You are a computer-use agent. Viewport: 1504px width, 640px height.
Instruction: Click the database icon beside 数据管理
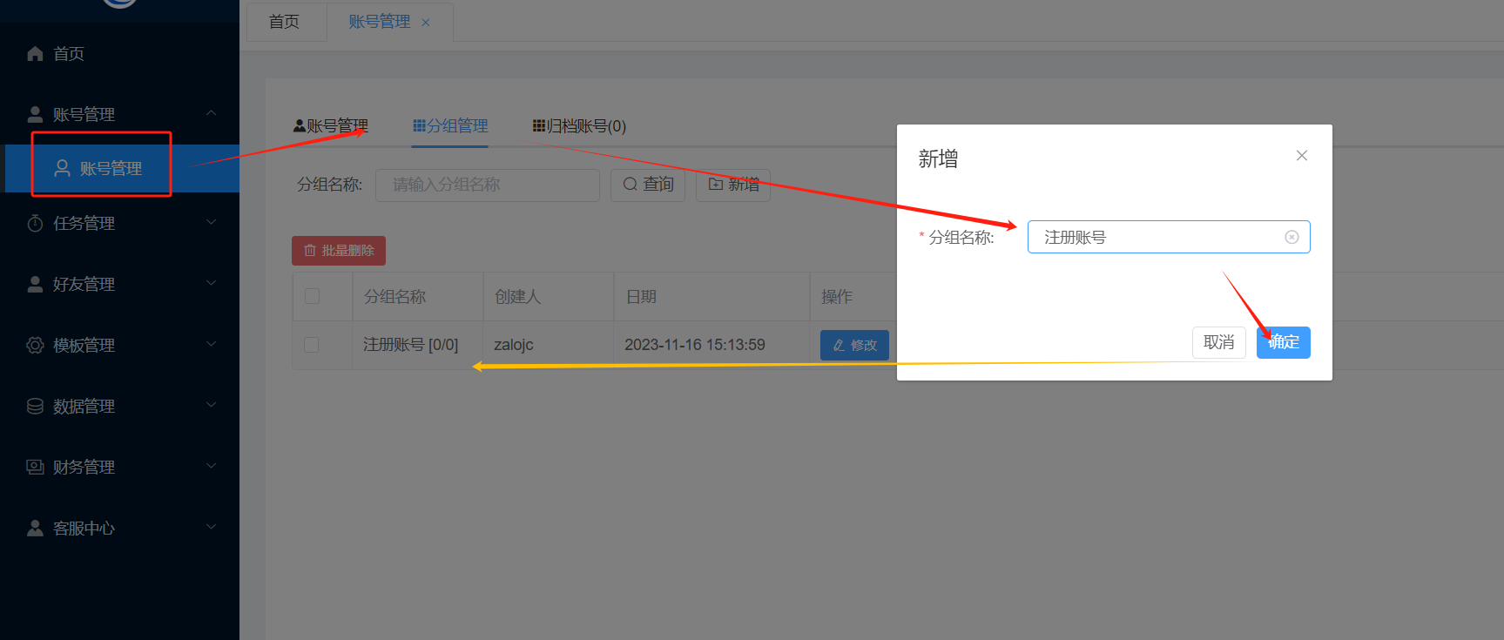tap(35, 407)
